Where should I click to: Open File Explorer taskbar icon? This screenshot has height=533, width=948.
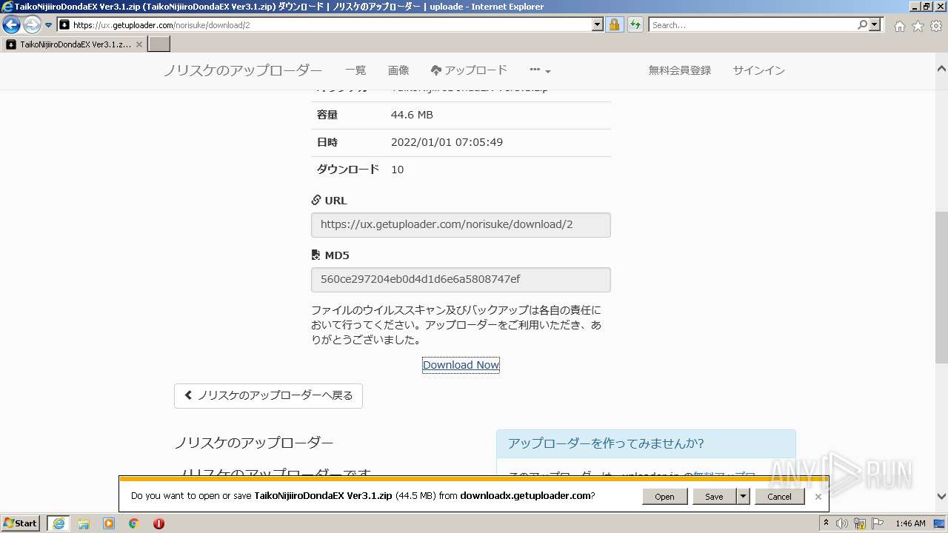[84, 523]
